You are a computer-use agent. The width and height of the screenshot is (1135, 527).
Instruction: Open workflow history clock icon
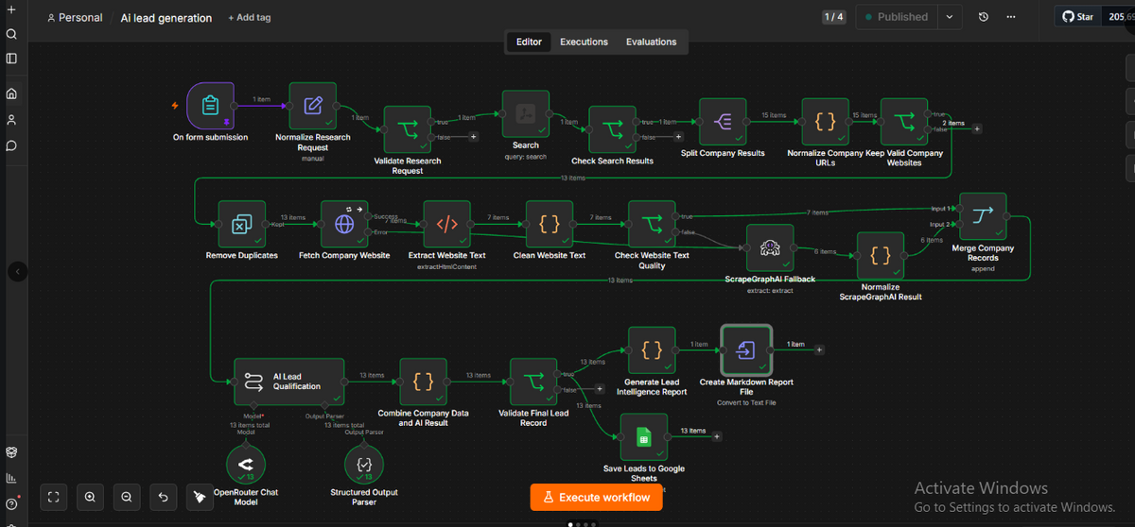pyautogui.click(x=984, y=17)
